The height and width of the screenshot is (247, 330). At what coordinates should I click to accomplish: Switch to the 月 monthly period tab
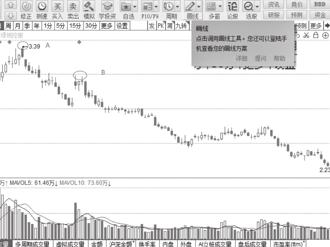pyautogui.click(x=18, y=26)
